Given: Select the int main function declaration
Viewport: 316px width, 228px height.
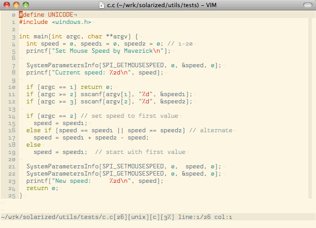Looking at the screenshot, I should 77,37.
